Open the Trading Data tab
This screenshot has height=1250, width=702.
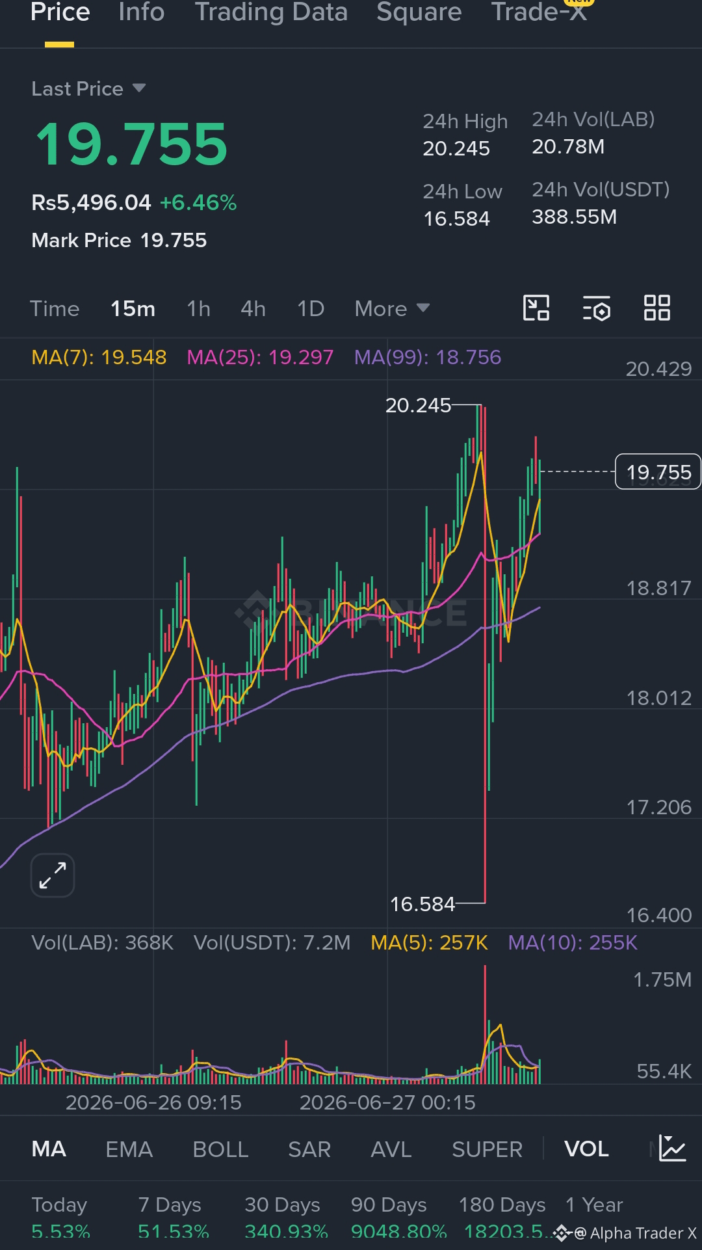pyautogui.click(x=271, y=12)
